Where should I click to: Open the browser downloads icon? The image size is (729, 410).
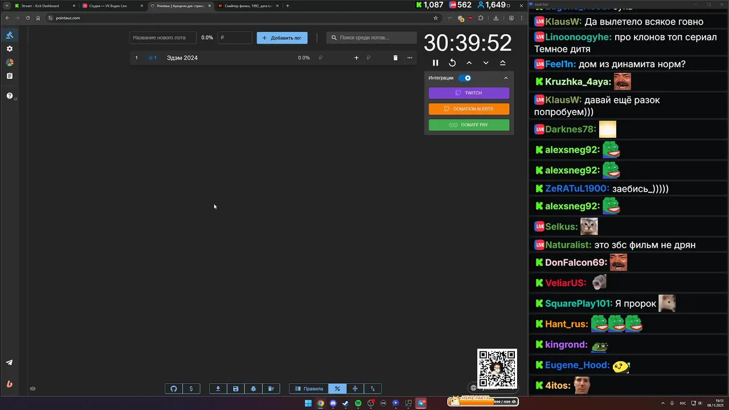pos(496,18)
